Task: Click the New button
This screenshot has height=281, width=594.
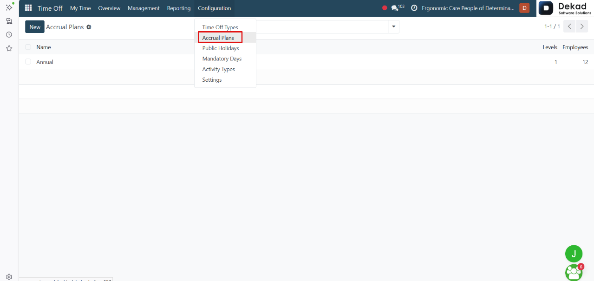Action: click(x=35, y=27)
